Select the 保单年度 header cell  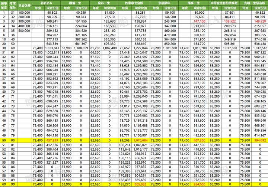[x=4, y=6]
